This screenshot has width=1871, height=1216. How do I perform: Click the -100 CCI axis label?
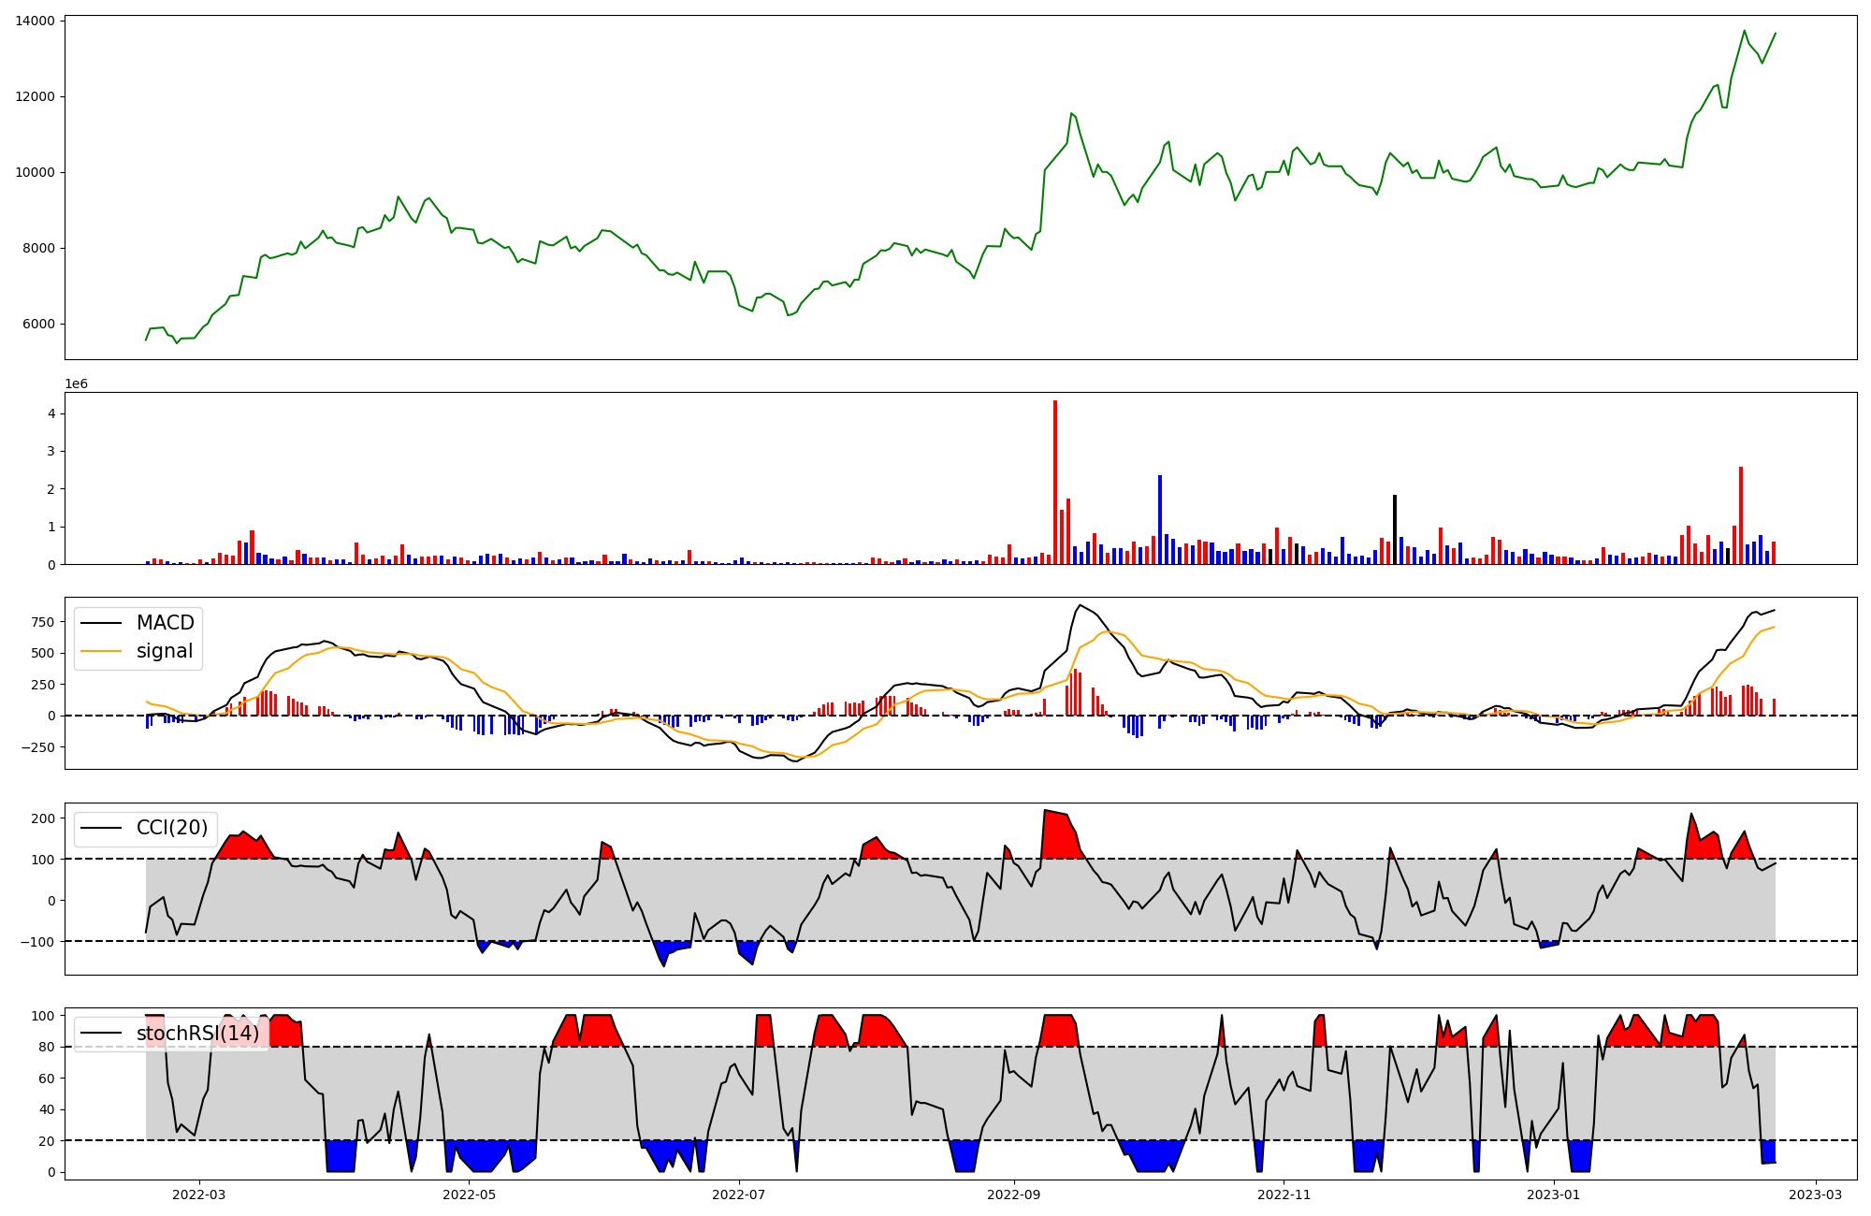[x=36, y=941]
